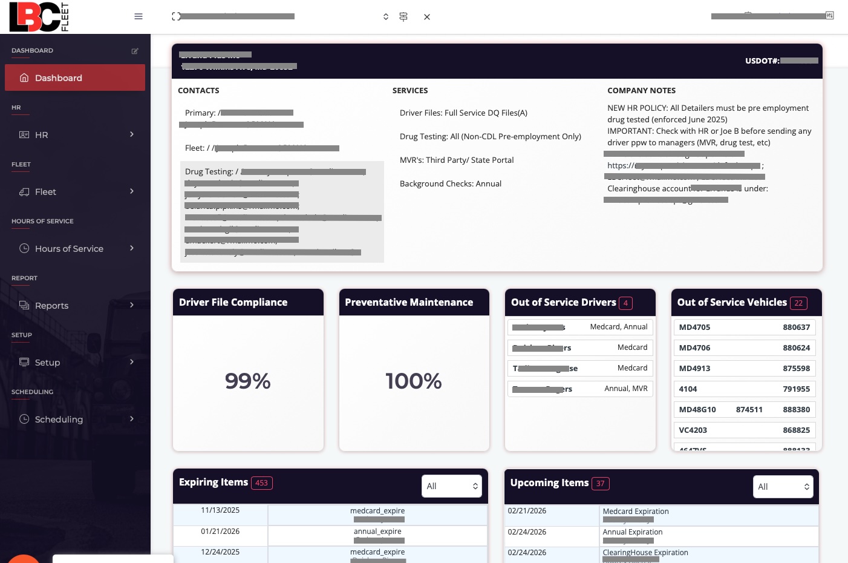
Task: Click the Fleet truck icon
Action: (x=24, y=191)
